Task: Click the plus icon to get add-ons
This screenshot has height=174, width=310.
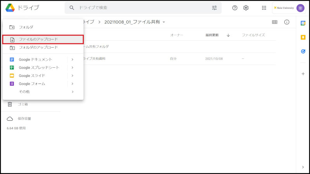Action: [303, 73]
